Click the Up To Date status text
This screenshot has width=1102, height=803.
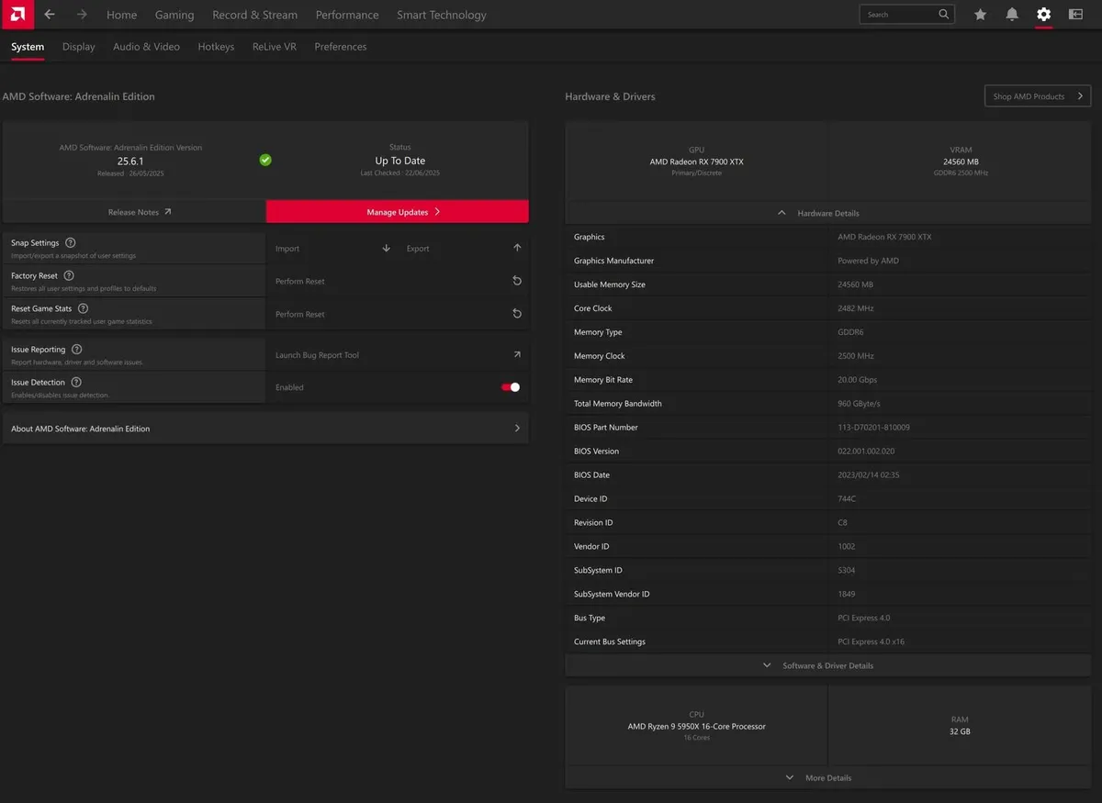399,161
